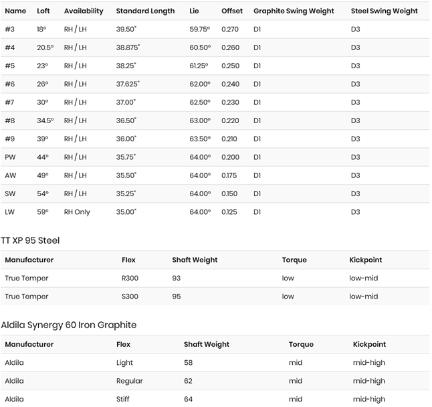Select the Light flex cell
The width and height of the screenshot is (432, 407).
click(124, 363)
